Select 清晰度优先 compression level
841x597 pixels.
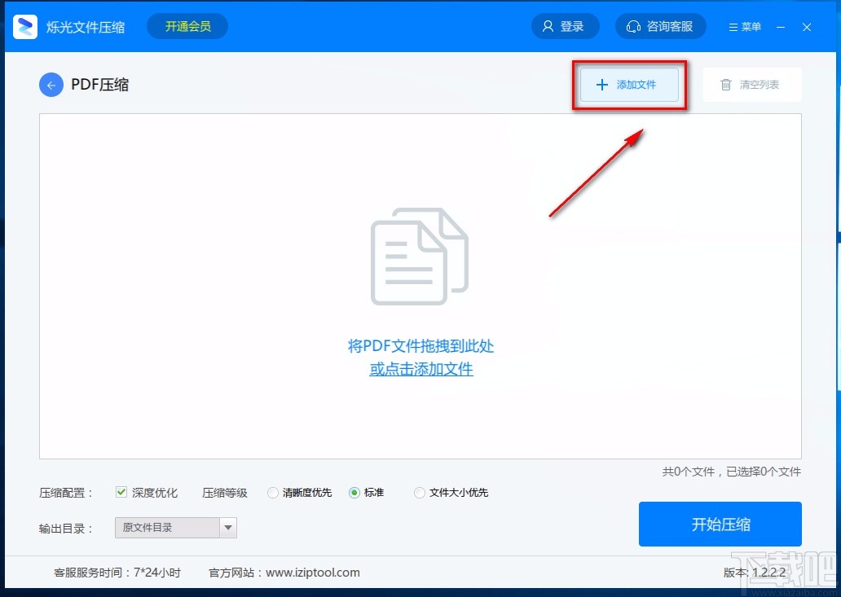coord(273,493)
